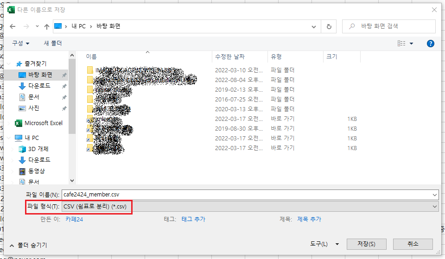Collapse the 내 PC tree node

point(9,138)
